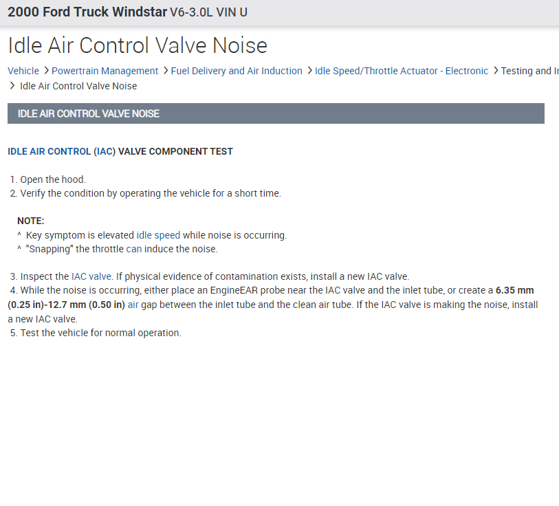Click the chevron right after Vehicle breadcrumb
Viewport: 559px width, 506px height.
pos(45,71)
